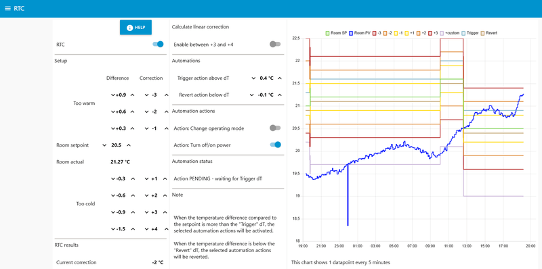Raise the Room setpoint 20.5
The width and height of the screenshot is (542, 269).
pos(129,145)
